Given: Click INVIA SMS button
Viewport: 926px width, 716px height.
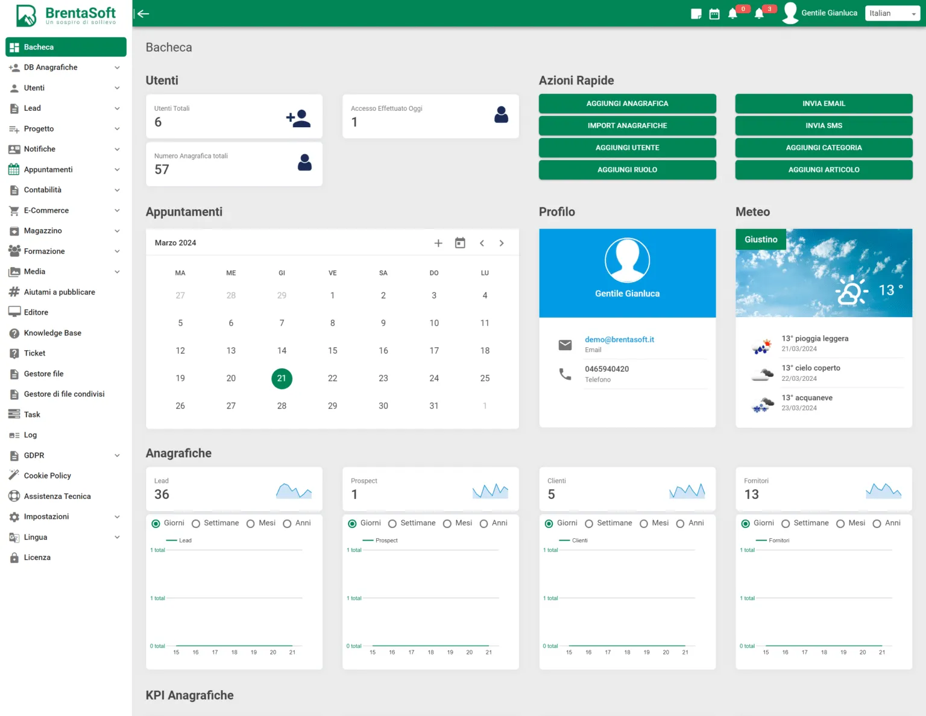Looking at the screenshot, I should [824, 125].
